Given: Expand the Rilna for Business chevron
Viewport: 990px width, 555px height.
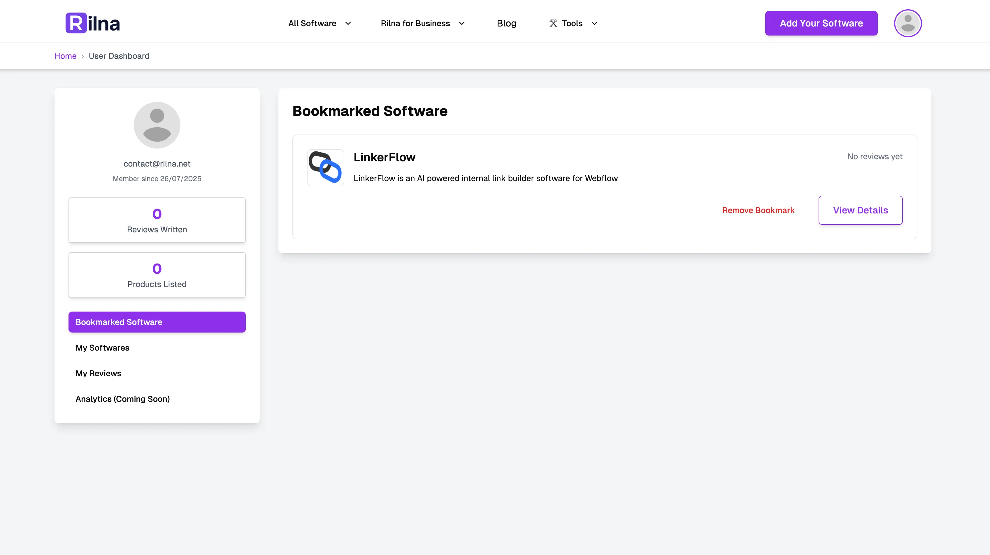Looking at the screenshot, I should (x=462, y=23).
